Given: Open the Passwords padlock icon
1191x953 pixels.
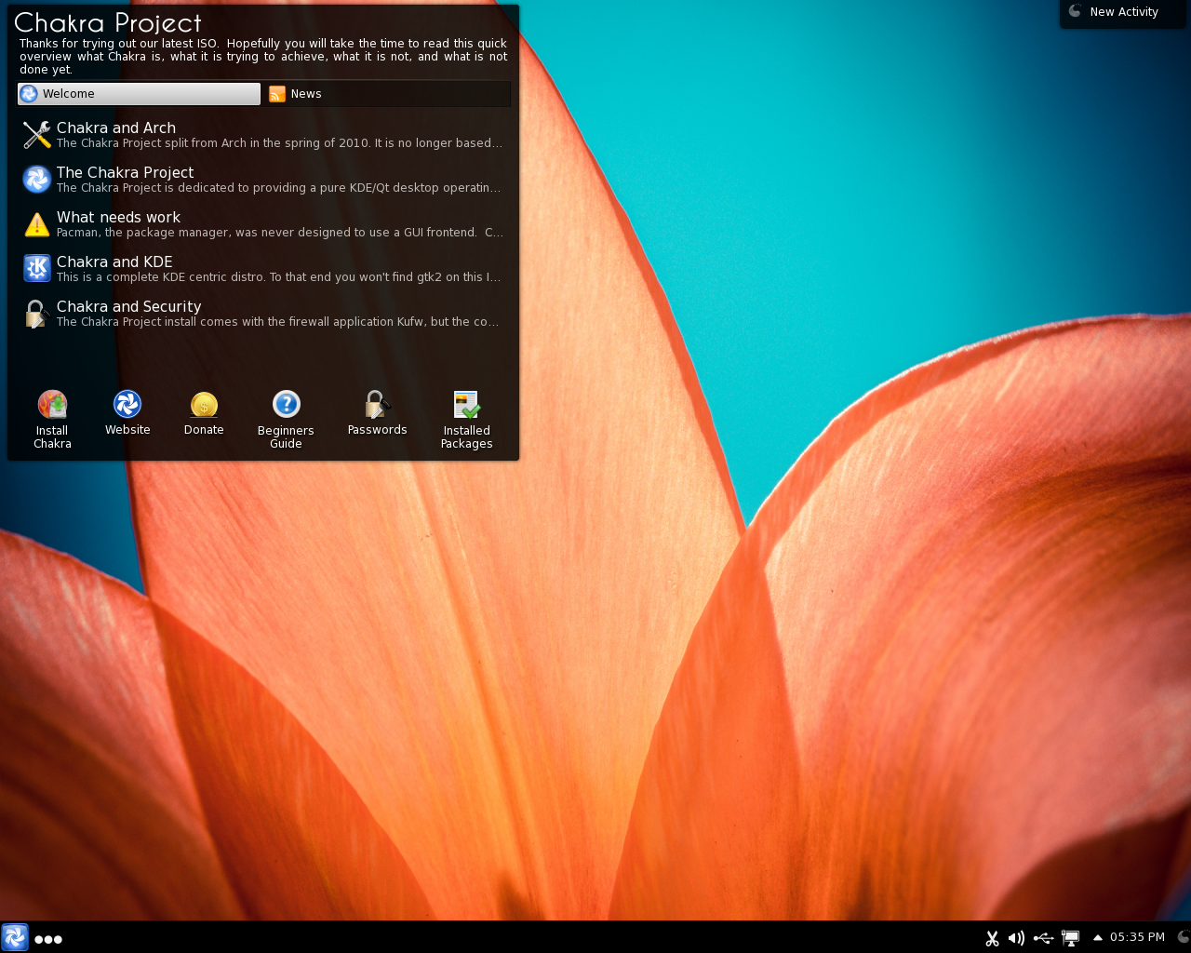Looking at the screenshot, I should pos(377,404).
